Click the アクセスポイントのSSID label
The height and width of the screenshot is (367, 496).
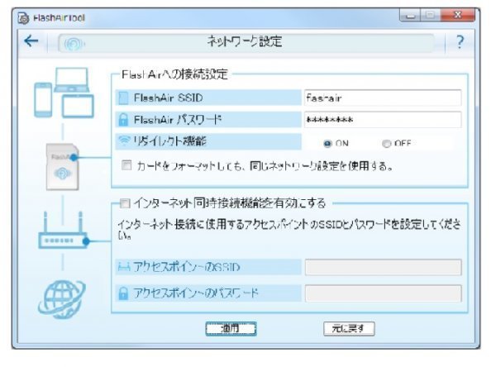pos(187,267)
